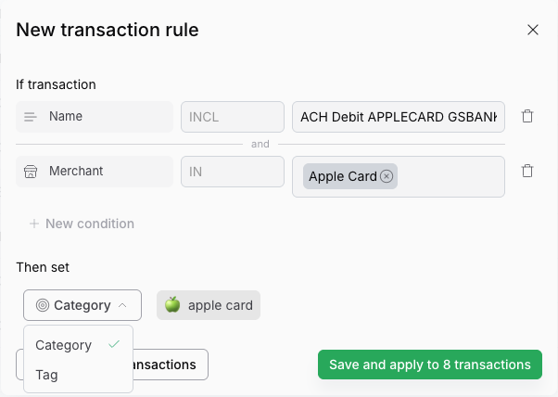Click the green apple category icon
Image resolution: width=558 pixels, height=397 pixels.
coord(172,305)
